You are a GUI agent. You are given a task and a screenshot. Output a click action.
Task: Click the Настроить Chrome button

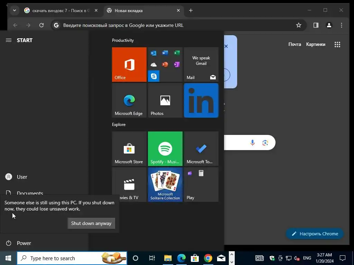(x=315, y=234)
